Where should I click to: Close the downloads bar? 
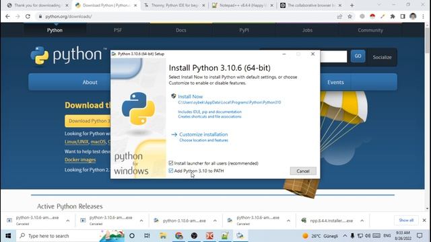[424, 220]
